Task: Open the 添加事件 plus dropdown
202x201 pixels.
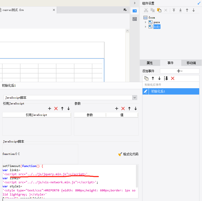Action: click(x=179, y=71)
